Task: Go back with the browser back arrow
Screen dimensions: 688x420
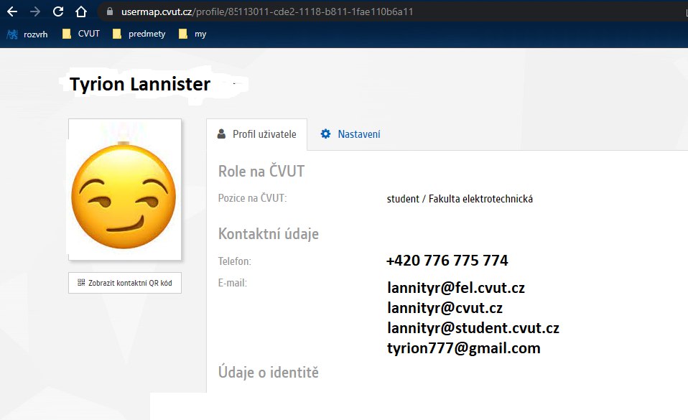Action: [12, 12]
